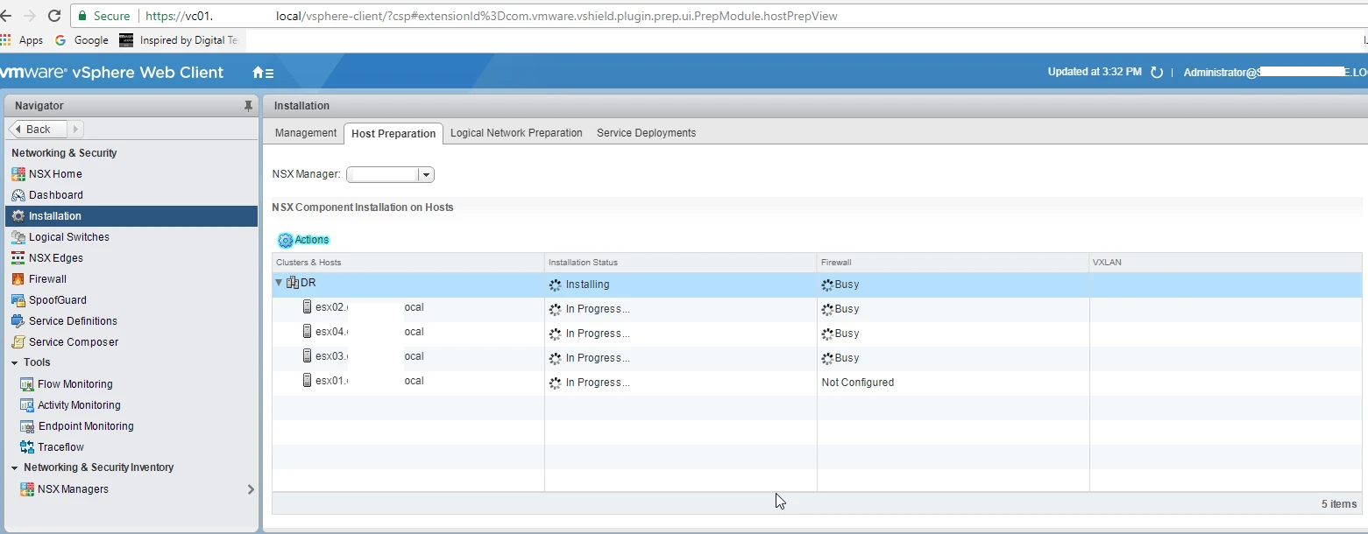1368x534 pixels.
Task: Select the Logical Switches icon
Action: click(x=18, y=237)
